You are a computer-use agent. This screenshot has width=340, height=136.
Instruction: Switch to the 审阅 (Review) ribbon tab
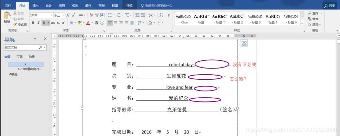click(x=101, y=6)
